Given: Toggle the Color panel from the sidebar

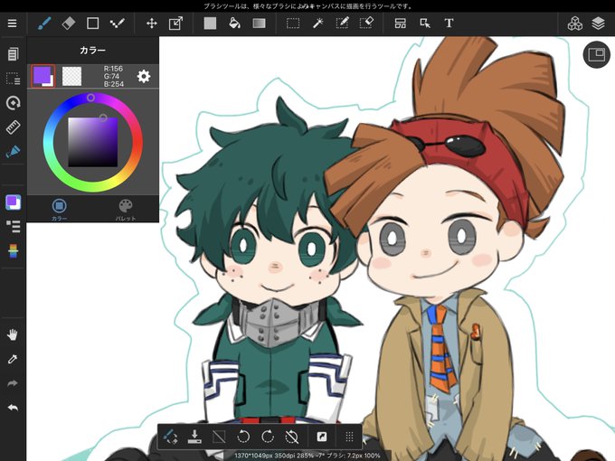Looking at the screenshot, I should click(13, 202).
